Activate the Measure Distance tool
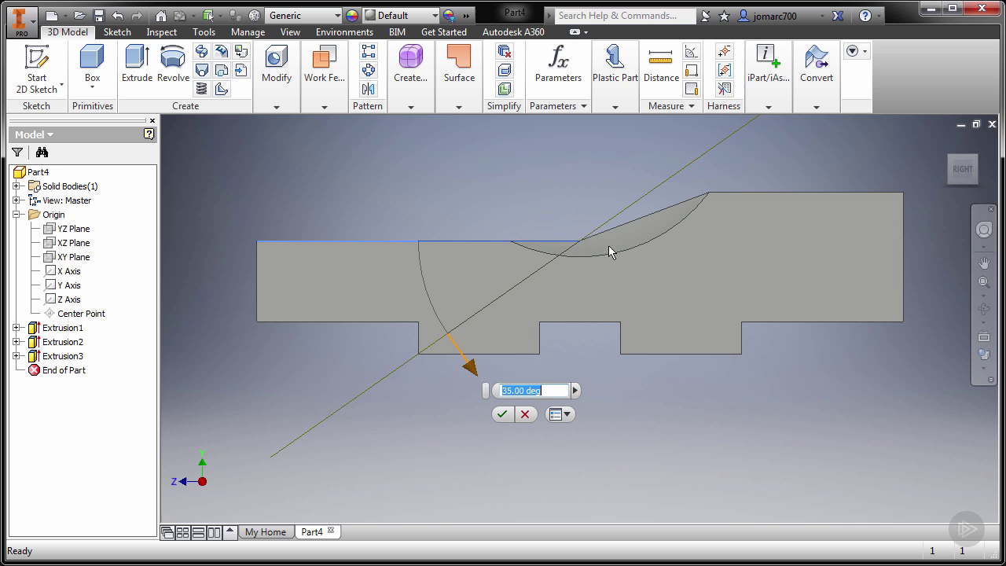1006x566 pixels. coord(661,64)
